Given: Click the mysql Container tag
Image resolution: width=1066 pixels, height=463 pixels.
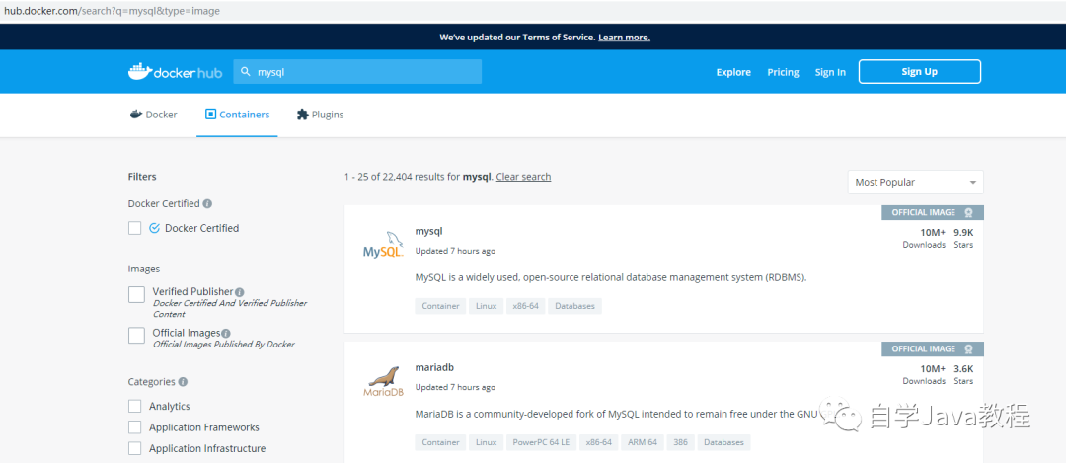Looking at the screenshot, I should pos(440,306).
